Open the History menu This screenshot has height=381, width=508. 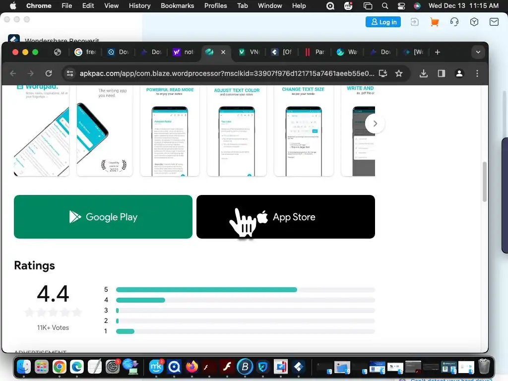point(139,5)
